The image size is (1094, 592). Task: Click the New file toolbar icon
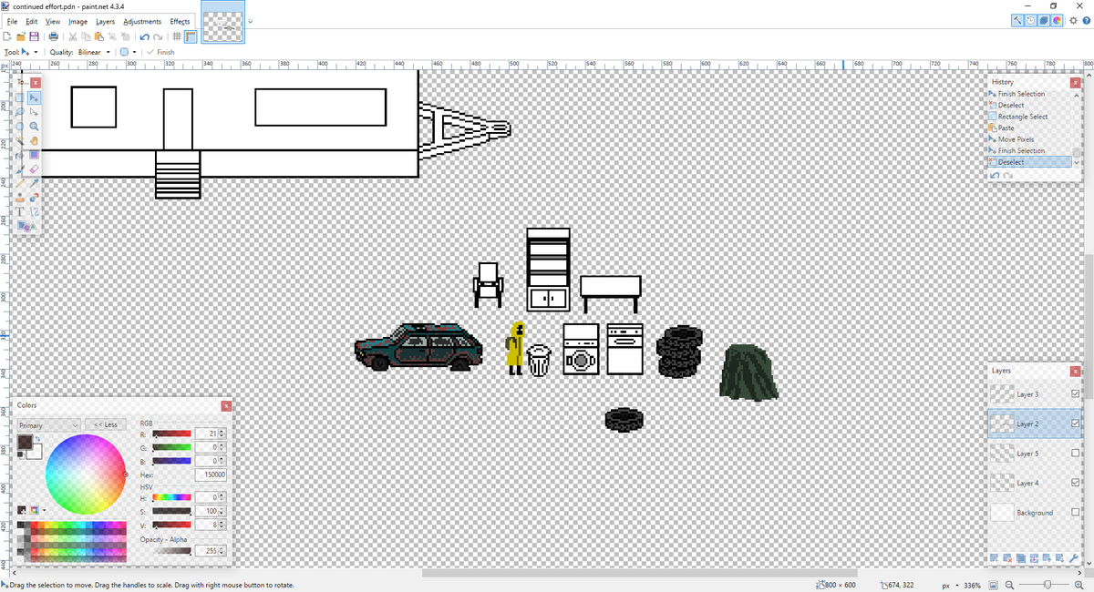pyautogui.click(x=7, y=36)
